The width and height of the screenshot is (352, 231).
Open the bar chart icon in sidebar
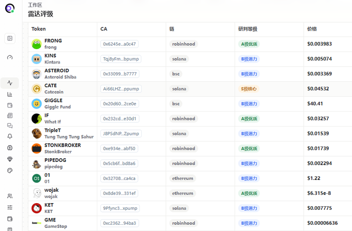[x=10, y=95]
